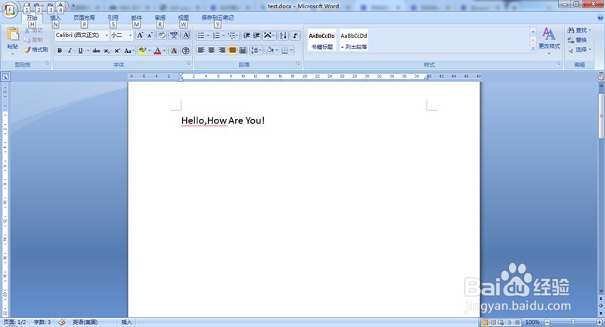Toggle the highlighted Justify alignment button

click(232, 50)
